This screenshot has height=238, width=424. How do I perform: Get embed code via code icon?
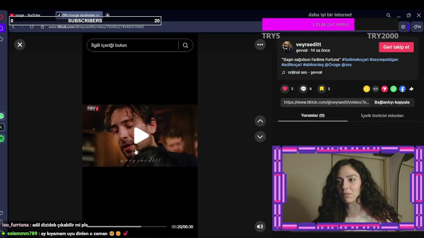[375, 89]
